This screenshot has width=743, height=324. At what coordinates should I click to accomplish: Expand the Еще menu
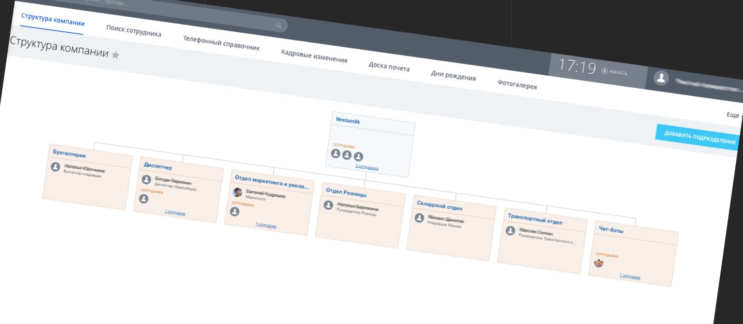pyautogui.click(x=734, y=115)
